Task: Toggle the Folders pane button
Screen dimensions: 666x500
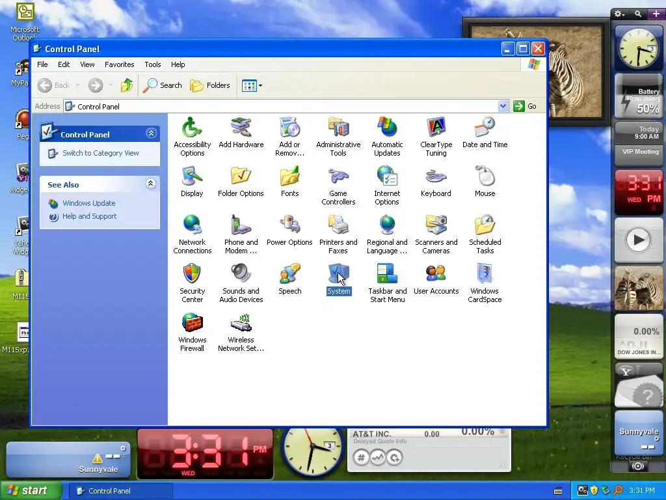Action: click(210, 85)
